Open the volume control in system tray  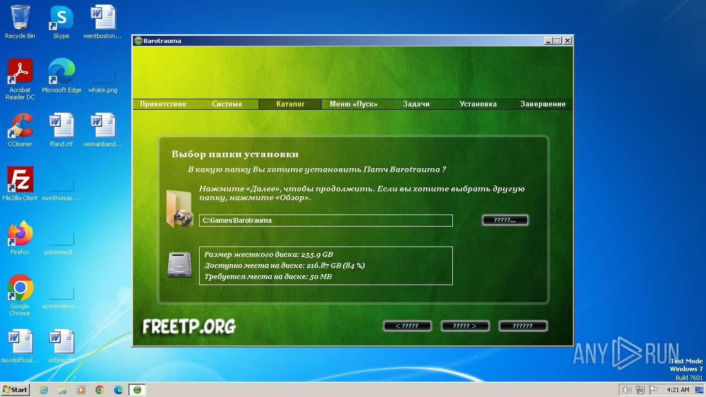click(x=627, y=390)
